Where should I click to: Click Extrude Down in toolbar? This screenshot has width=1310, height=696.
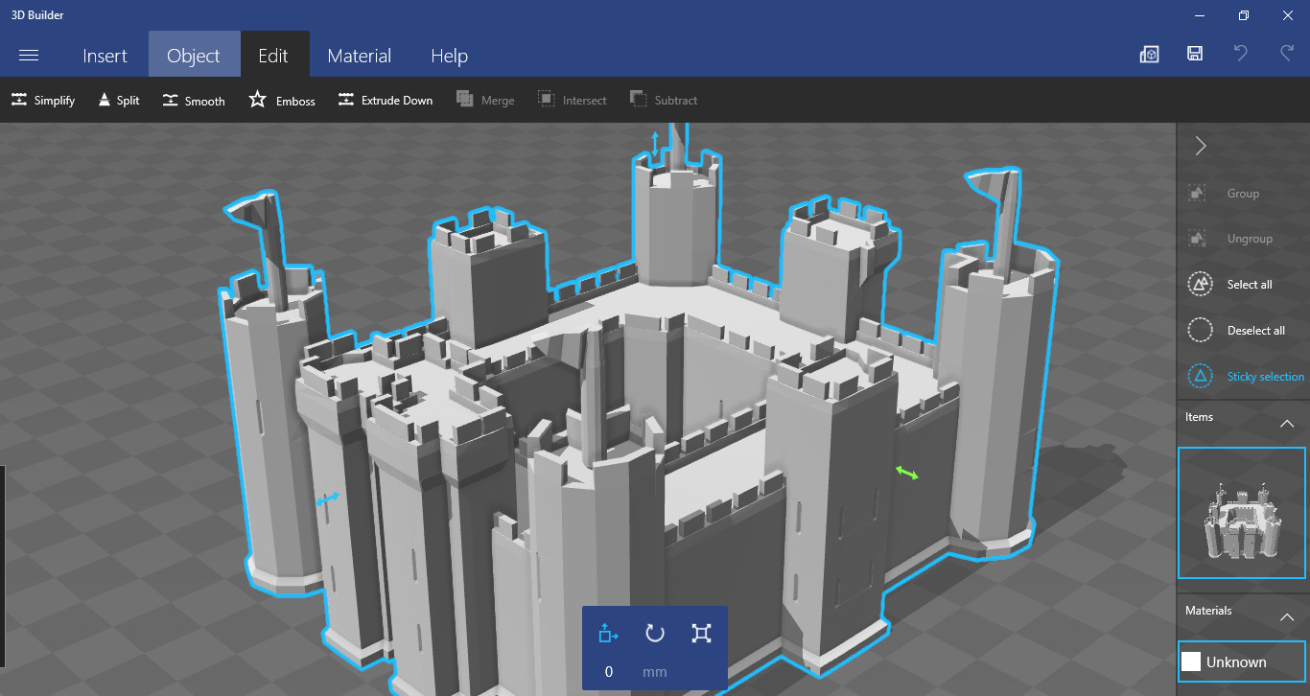pyautogui.click(x=385, y=100)
